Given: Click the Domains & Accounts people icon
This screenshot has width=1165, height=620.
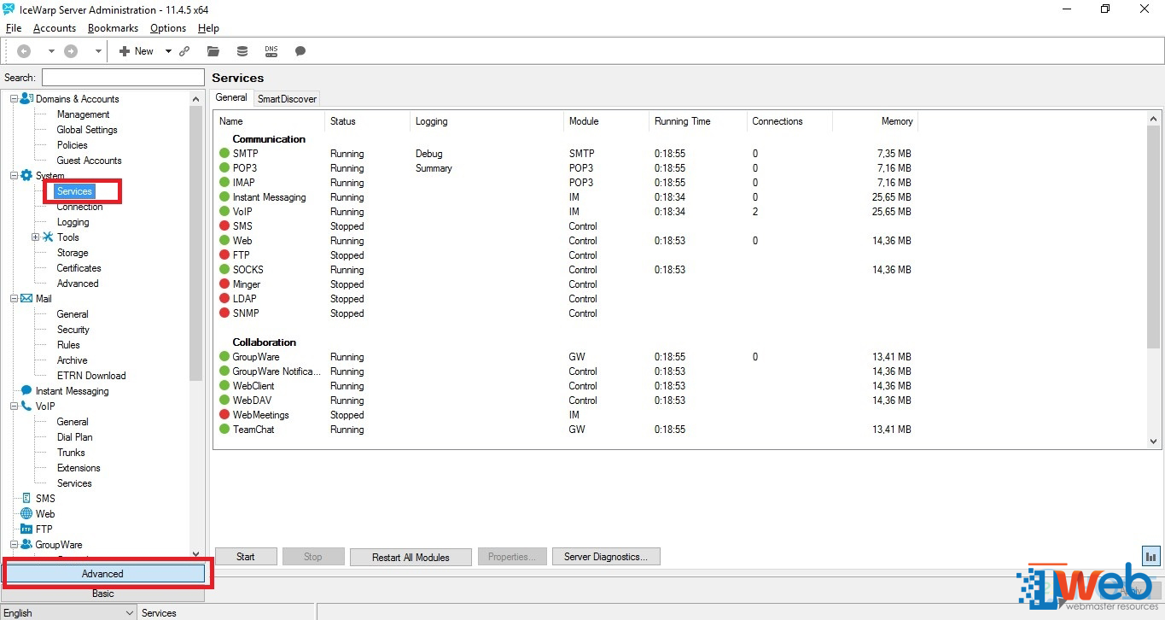Looking at the screenshot, I should [x=26, y=98].
